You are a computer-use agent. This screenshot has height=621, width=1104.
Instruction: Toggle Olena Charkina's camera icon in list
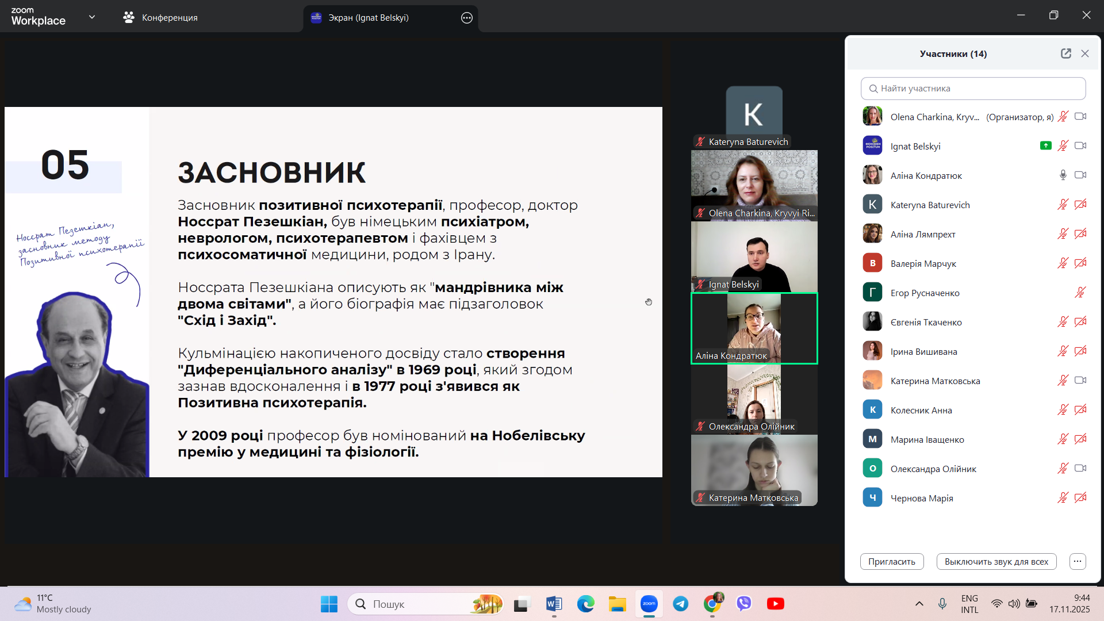pyautogui.click(x=1080, y=117)
